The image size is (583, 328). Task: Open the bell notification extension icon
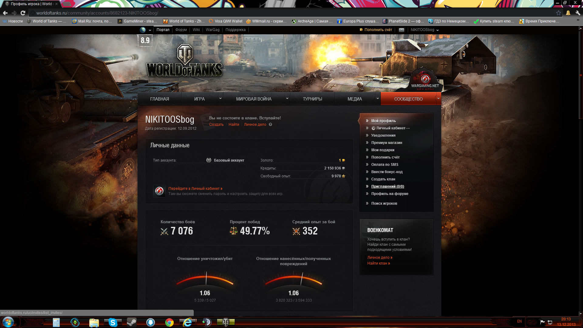(x=568, y=13)
